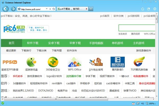Click the 视频下载软件 link
Screen dimensions: 159x106
tap(107, 76)
